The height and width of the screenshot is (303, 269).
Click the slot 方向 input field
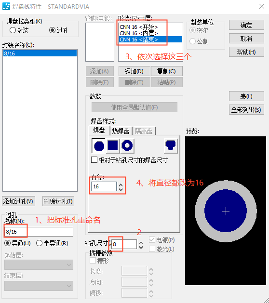coord(134,282)
